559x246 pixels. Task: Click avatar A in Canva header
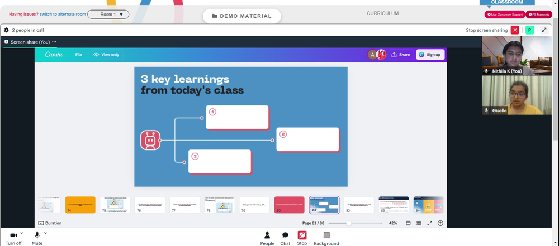[x=372, y=55]
